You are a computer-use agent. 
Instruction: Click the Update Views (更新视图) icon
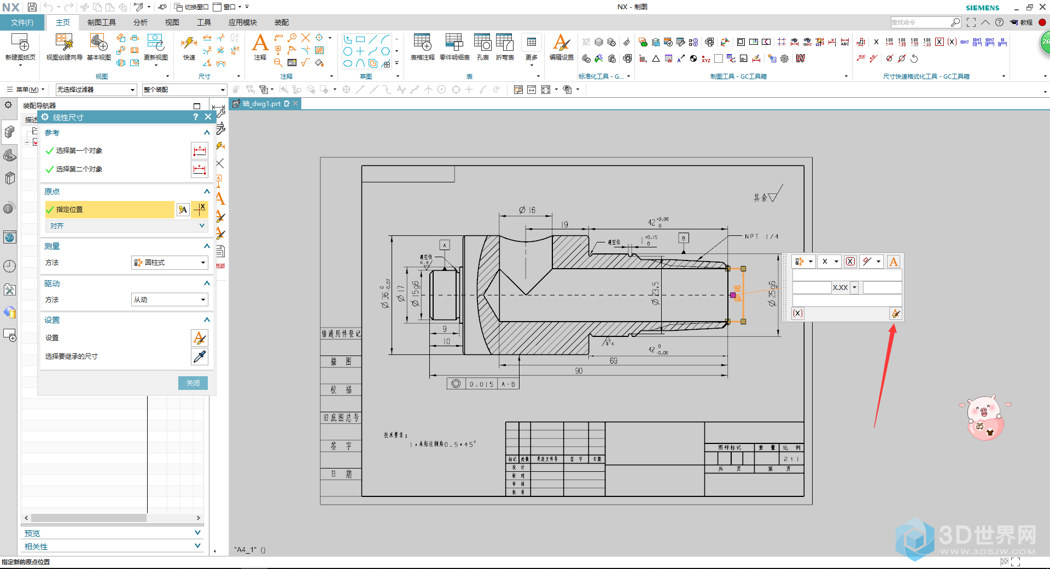coord(156,43)
